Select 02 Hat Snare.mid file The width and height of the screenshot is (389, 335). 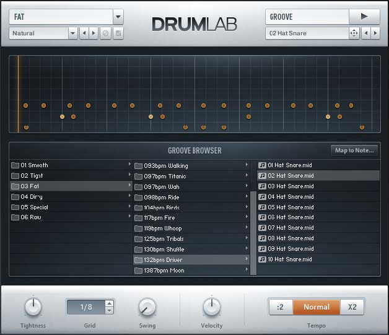318,176
